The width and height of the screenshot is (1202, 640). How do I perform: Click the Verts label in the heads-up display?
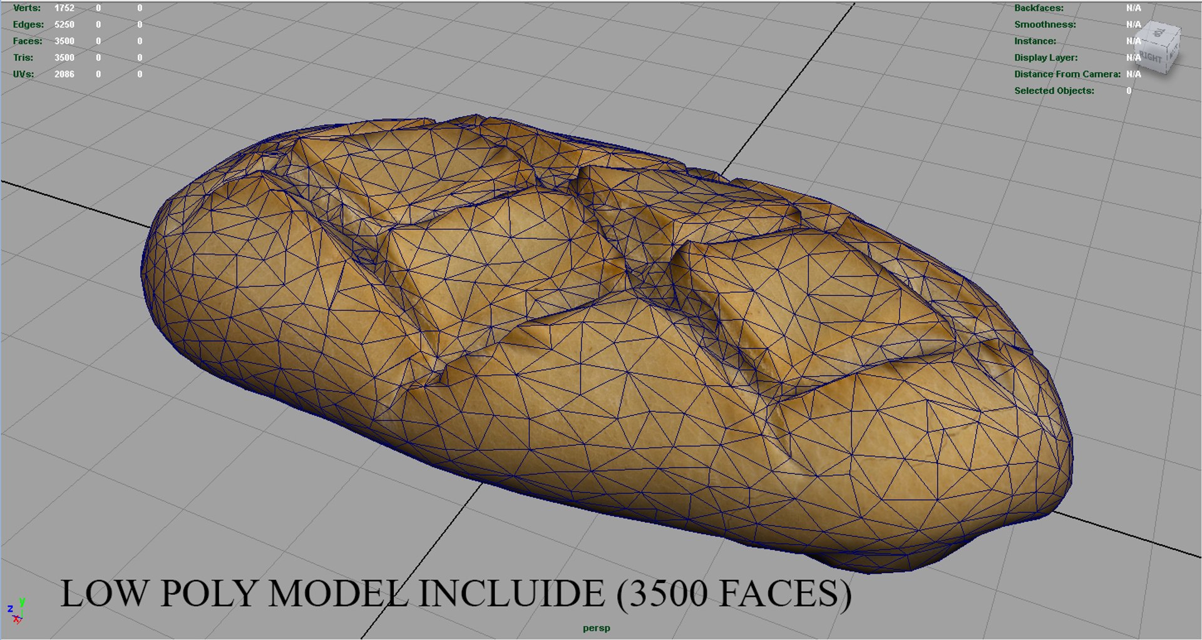click(x=27, y=8)
